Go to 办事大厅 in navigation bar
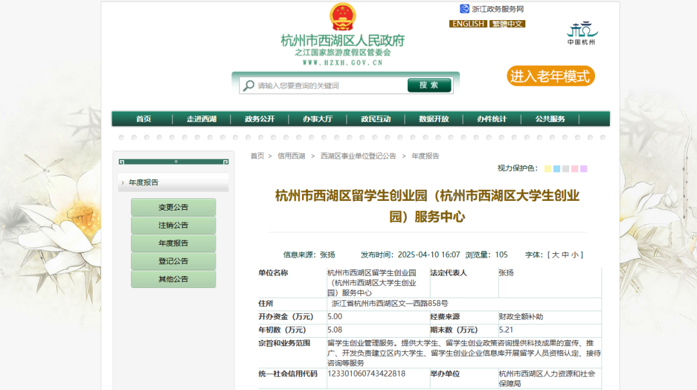Image resolution: width=697 pixels, height=390 pixels. coord(318,119)
